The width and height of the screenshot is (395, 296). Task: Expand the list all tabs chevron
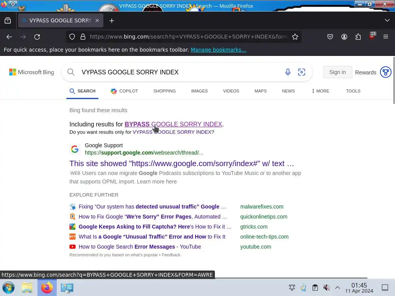[x=387, y=20]
